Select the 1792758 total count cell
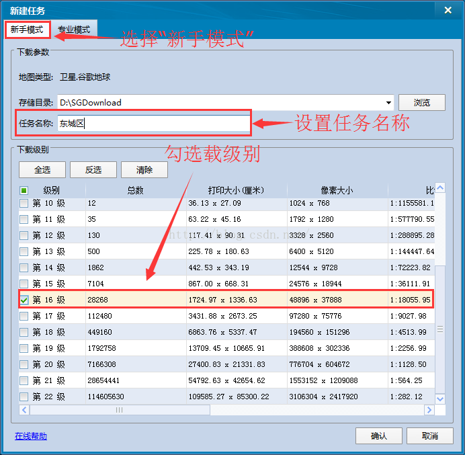Viewport: 465px width, 455px height. 136,348
